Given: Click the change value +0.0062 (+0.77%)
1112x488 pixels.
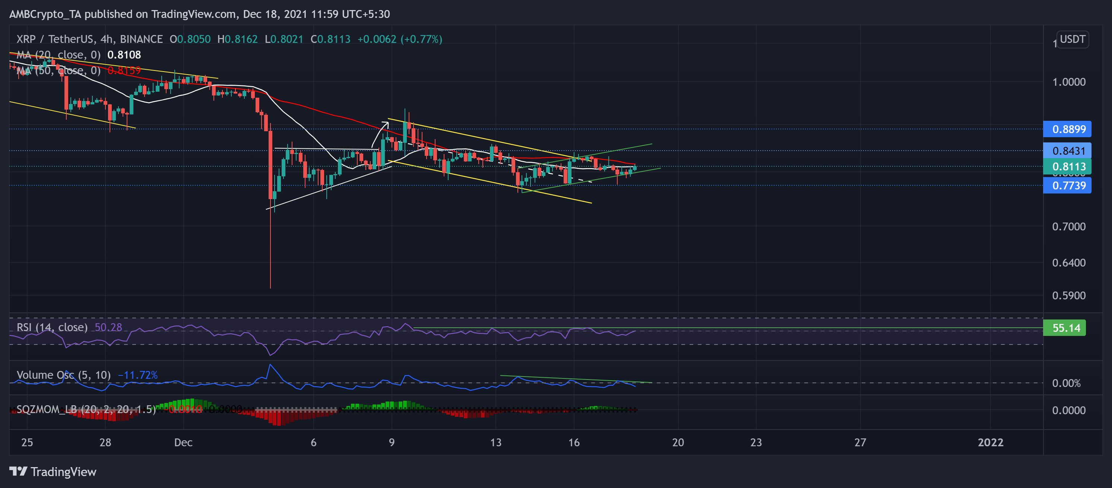Looking at the screenshot, I should click(x=400, y=39).
